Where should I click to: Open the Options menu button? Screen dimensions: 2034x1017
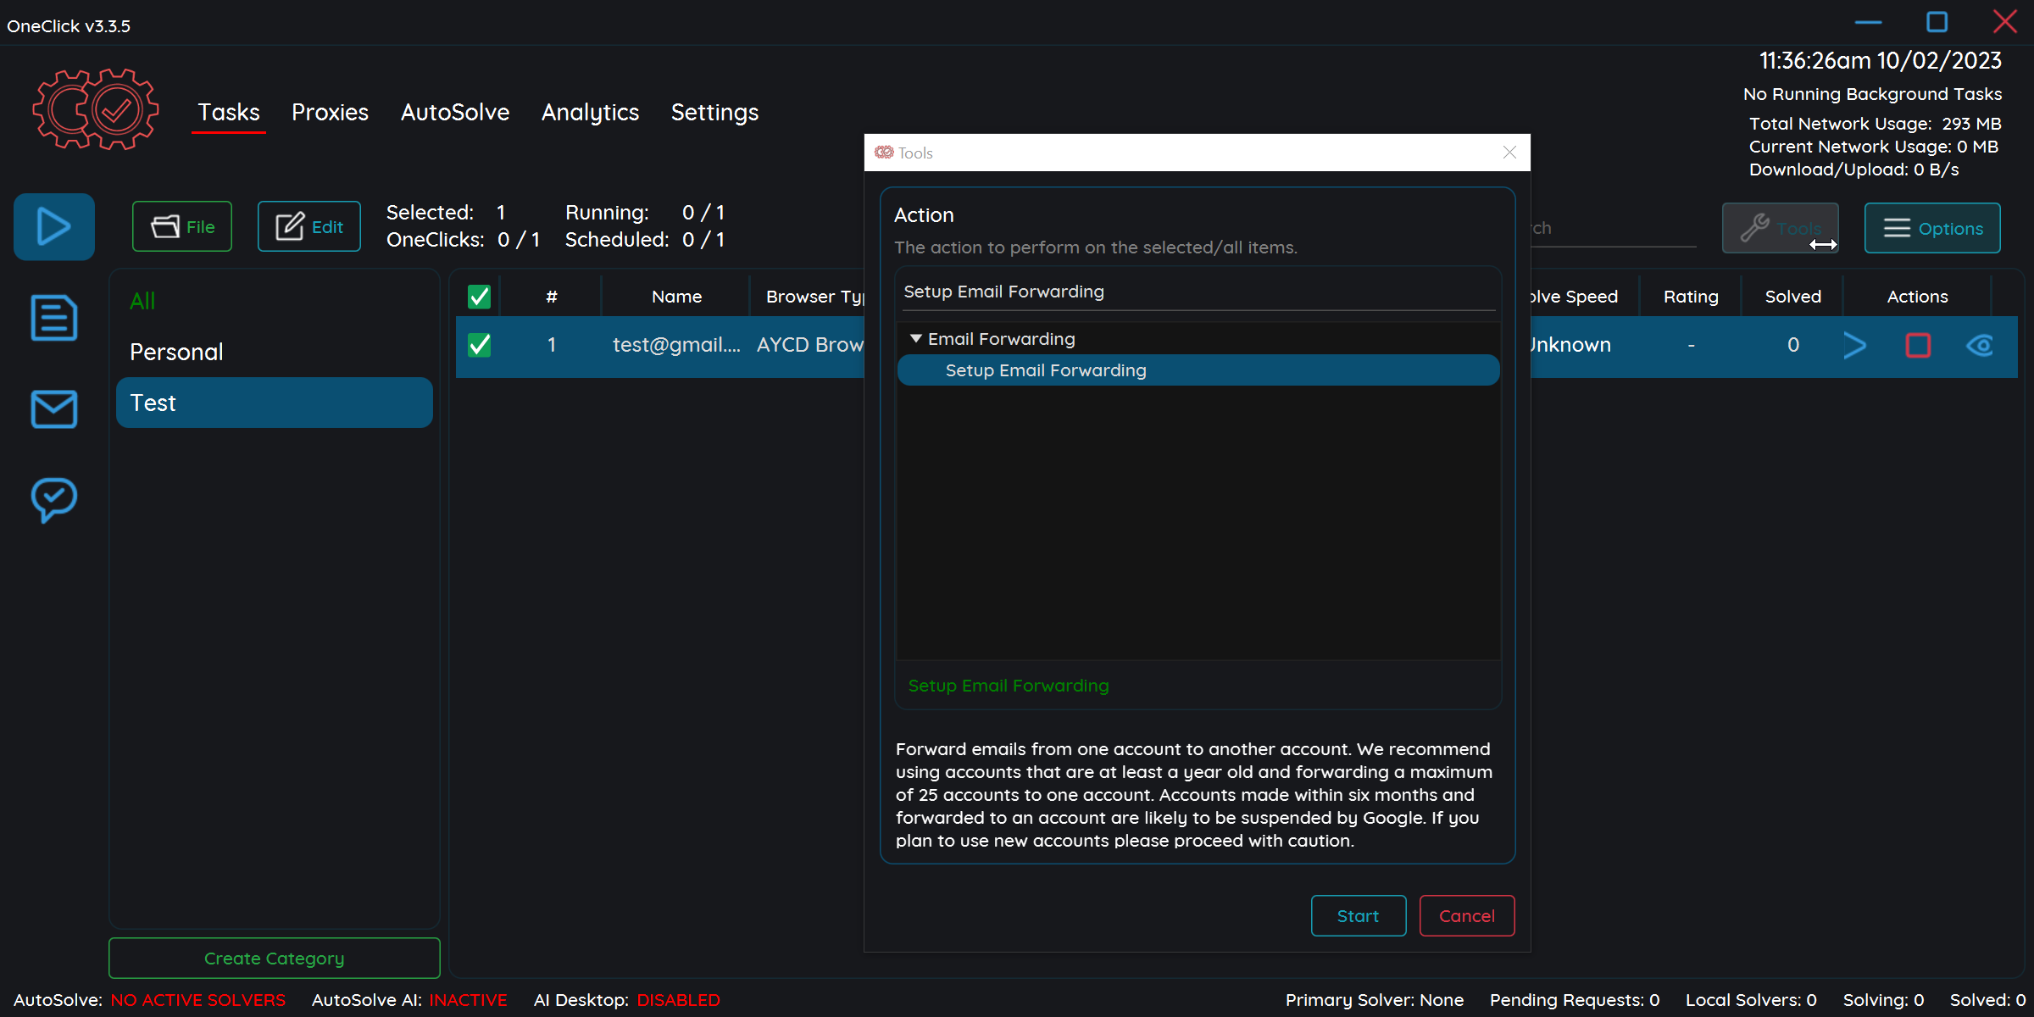tap(1931, 228)
